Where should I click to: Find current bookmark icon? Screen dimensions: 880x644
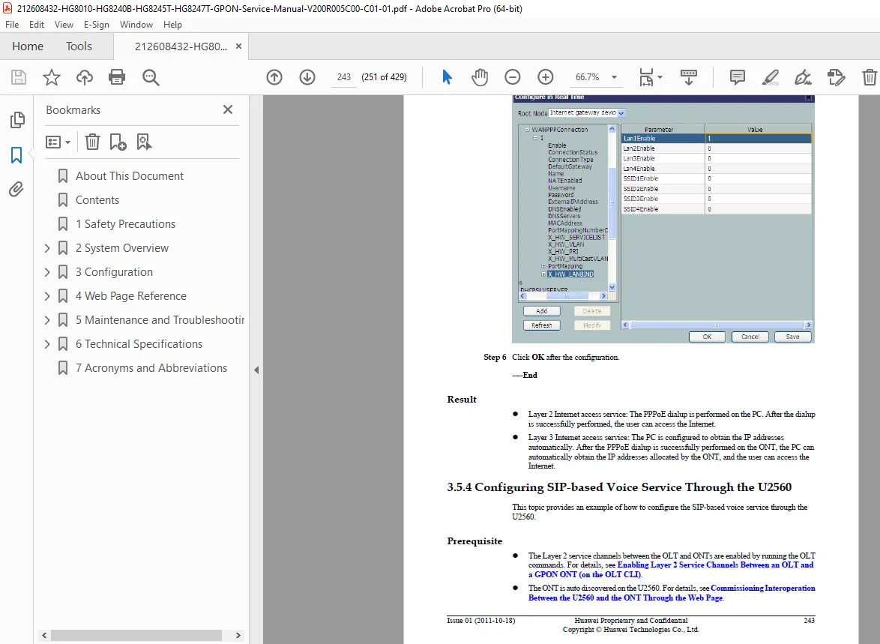point(144,142)
